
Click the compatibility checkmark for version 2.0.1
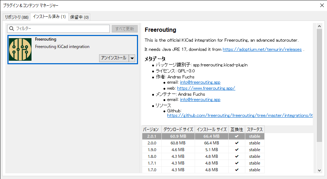pos(237,136)
